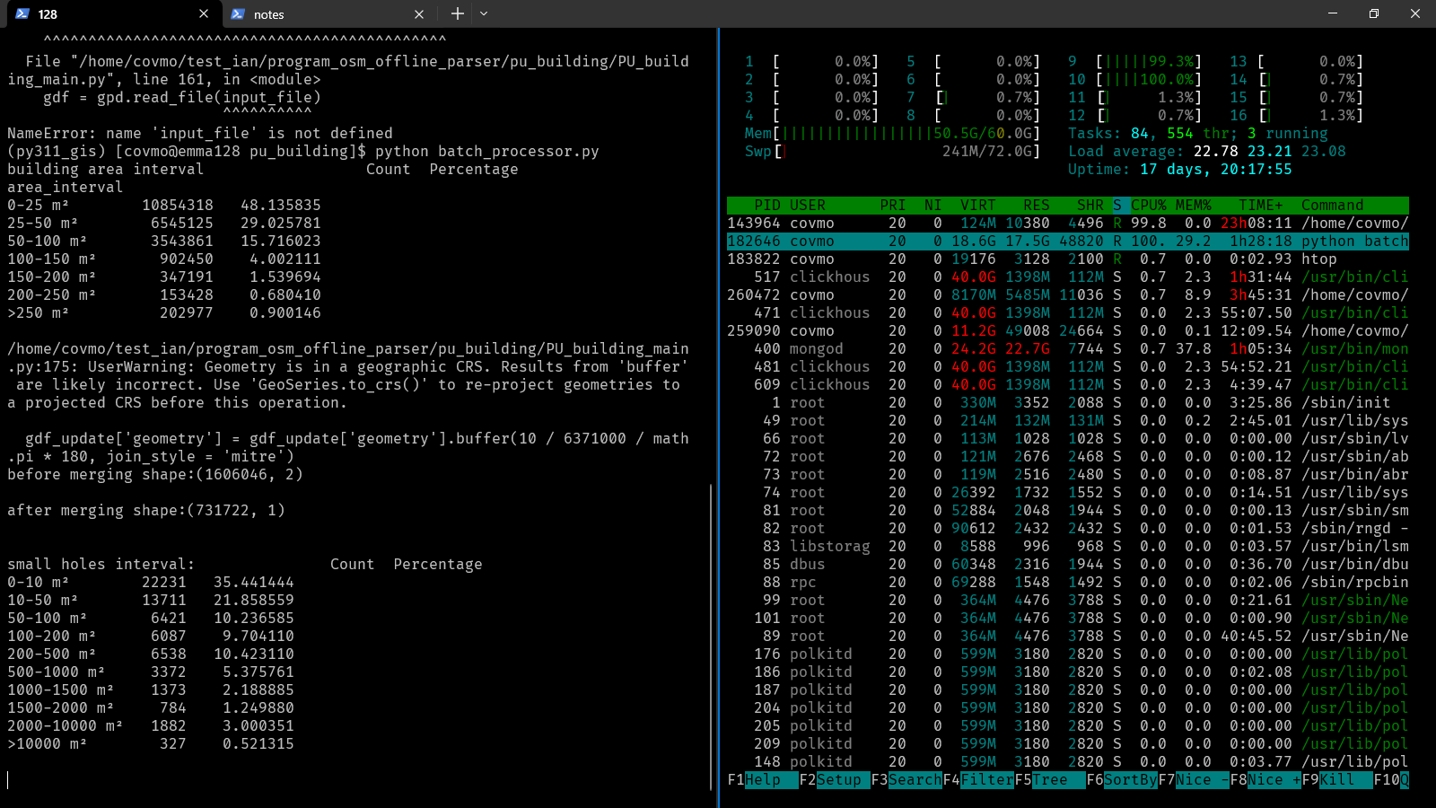1436x808 pixels.
Task: Click the Load average readout
Action: point(1207,152)
